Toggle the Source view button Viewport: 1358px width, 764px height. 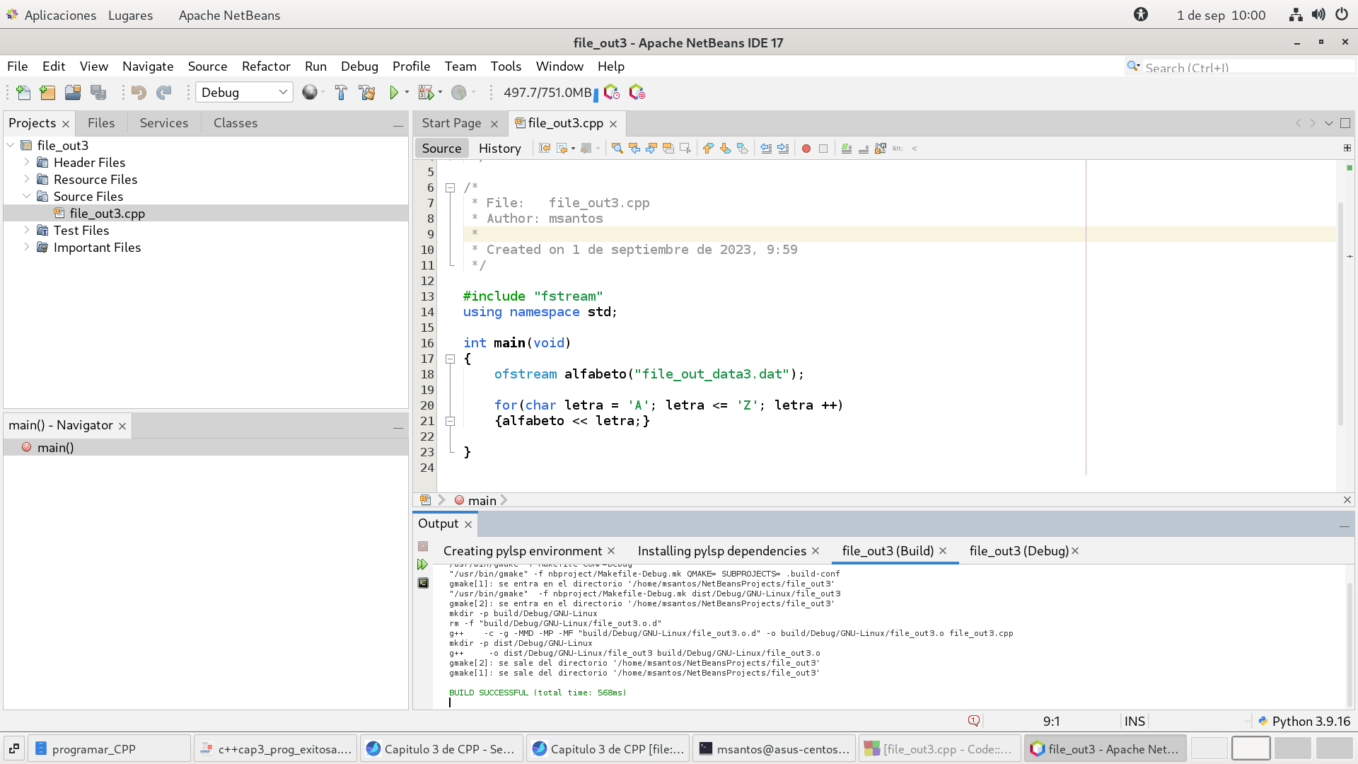coord(441,149)
